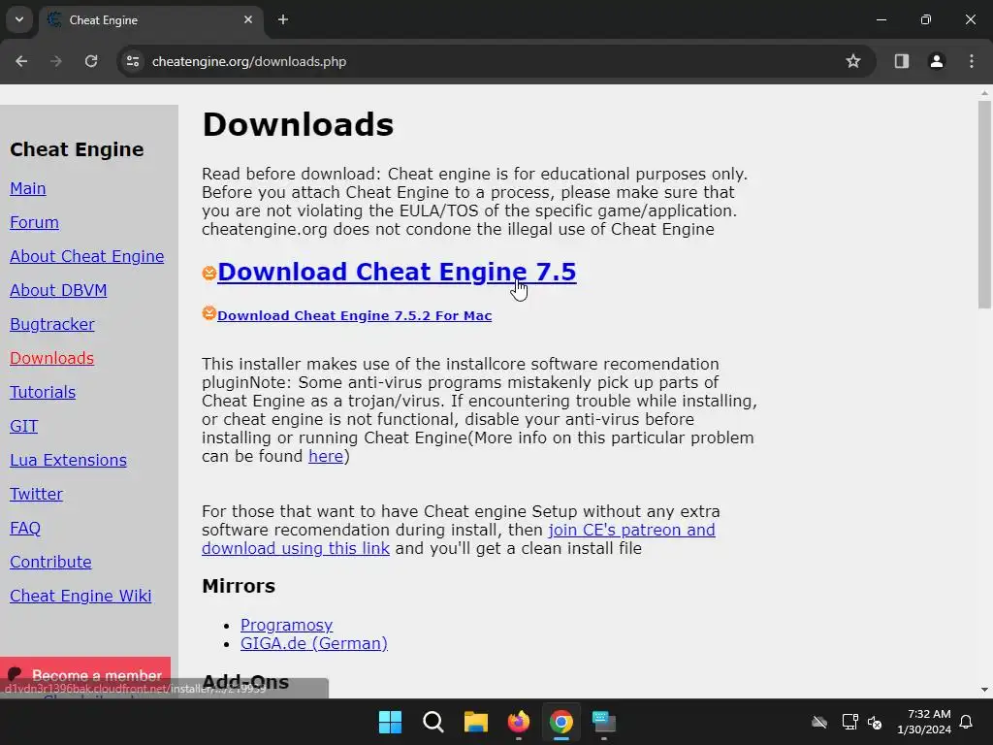Expand the tab search dropdown arrow

click(19, 19)
